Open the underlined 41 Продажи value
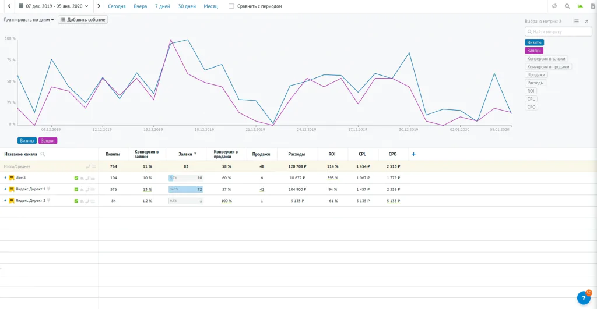The width and height of the screenshot is (597, 309). point(262,189)
